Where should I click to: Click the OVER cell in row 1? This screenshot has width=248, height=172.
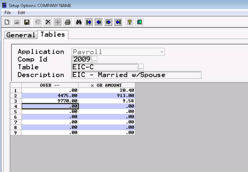coord(50,90)
